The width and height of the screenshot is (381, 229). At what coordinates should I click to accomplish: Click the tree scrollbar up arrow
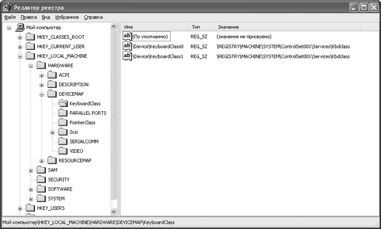113,27
